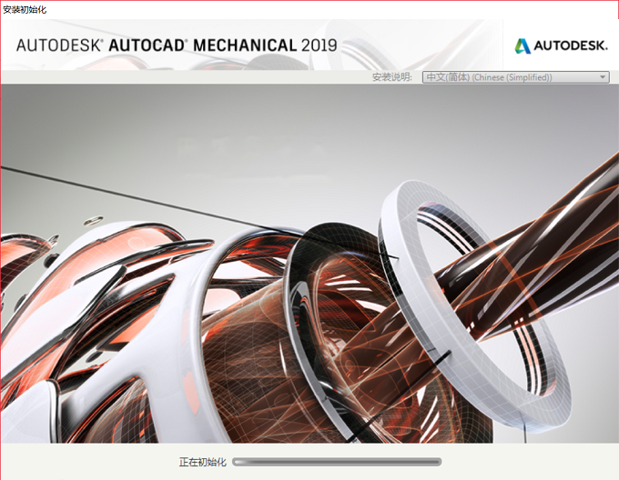Click the Autodesk "A" logo icon
Image resolution: width=619 pixels, height=480 pixels.
point(523,45)
